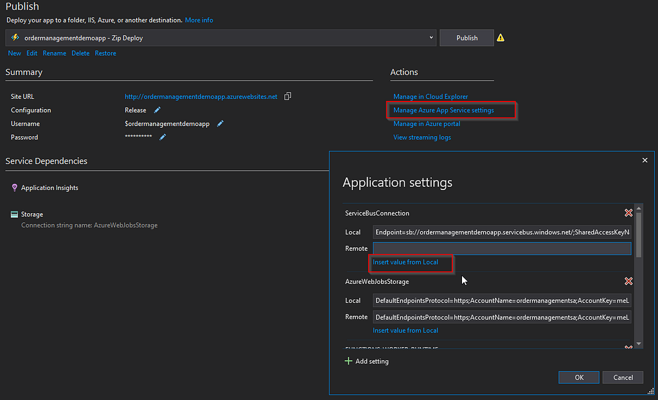Open Manage in Cloud Explorer

(431, 96)
